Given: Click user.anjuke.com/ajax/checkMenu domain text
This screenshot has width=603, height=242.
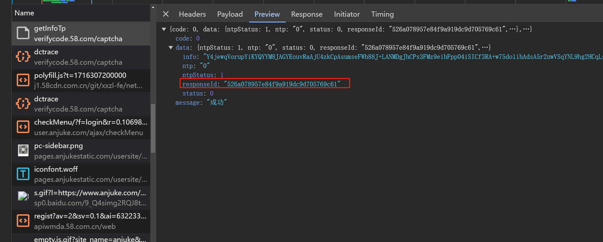Looking at the screenshot, I should (x=88, y=132).
